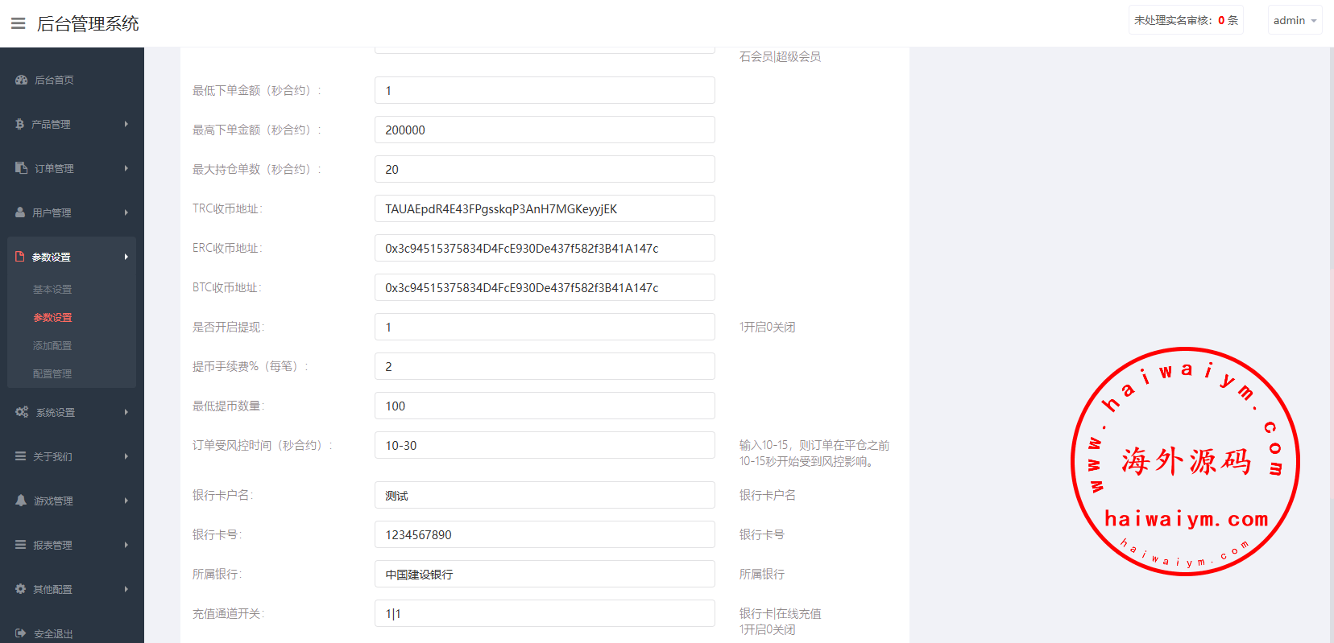Viewport: 1334px width, 643px height.
Task: Click the logout icon beside 安全退出
Action: [x=21, y=633]
